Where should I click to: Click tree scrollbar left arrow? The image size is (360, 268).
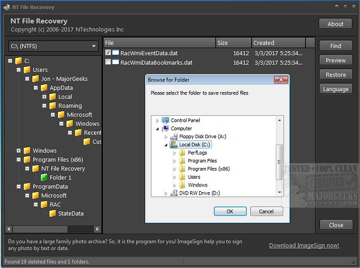[9, 229]
